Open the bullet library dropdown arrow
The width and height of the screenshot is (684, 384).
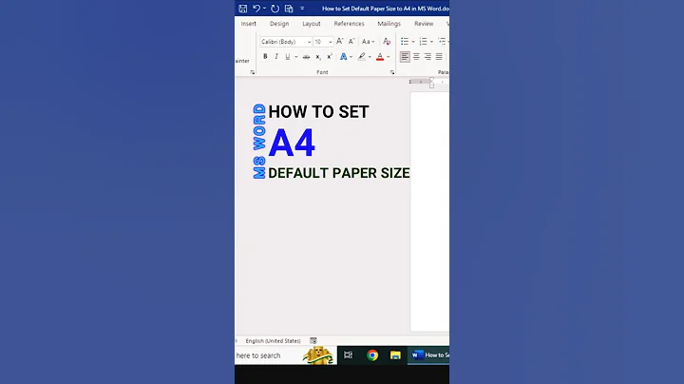click(413, 42)
